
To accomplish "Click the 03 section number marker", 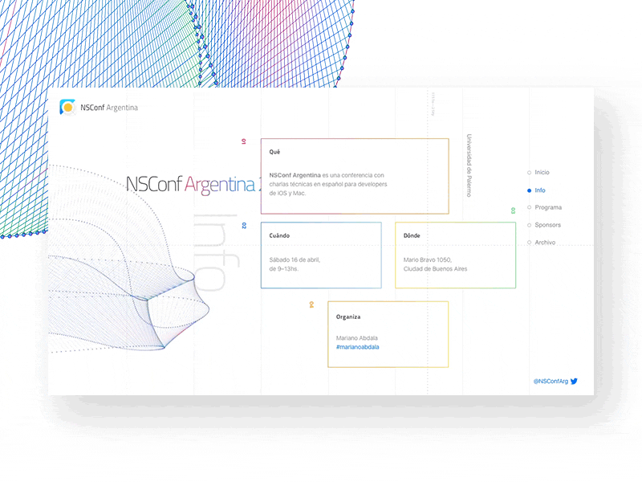I will [x=513, y=210].
